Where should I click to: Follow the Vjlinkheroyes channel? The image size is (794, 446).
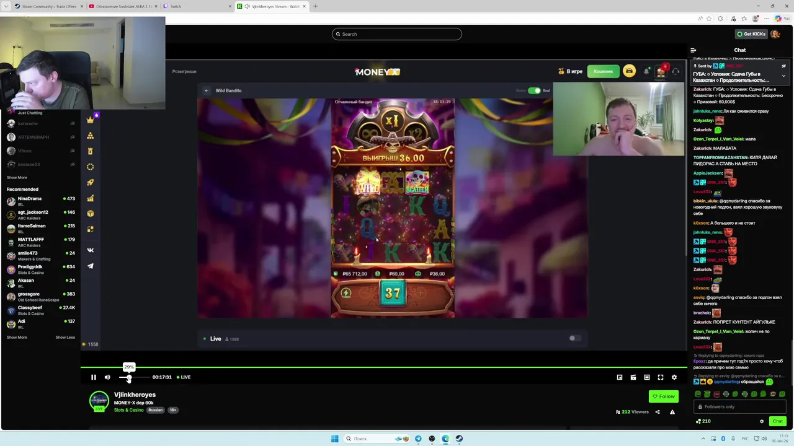pyautogui.click(x=664, y=396)
